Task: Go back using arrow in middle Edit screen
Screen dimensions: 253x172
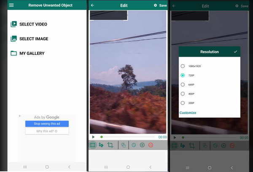Action: [92, 5]
